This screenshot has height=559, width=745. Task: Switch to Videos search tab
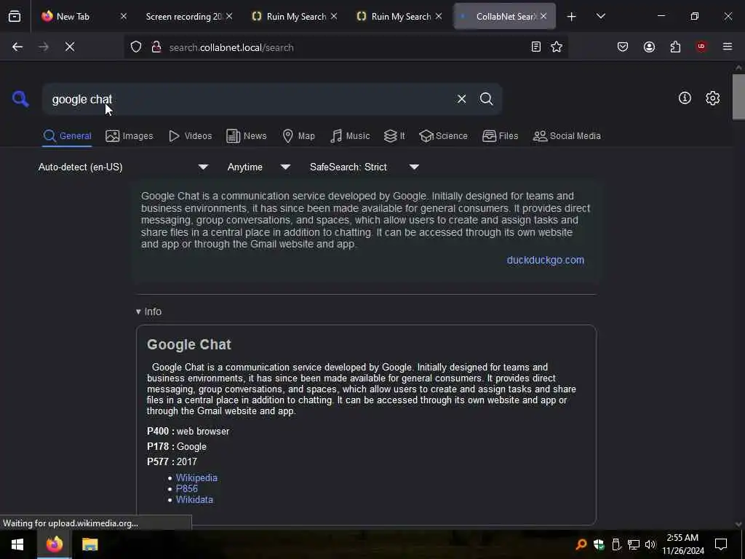tap(190, 136)
